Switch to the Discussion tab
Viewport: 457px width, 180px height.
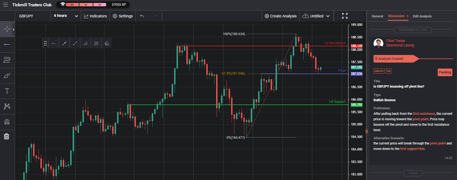tap(396, 16)
